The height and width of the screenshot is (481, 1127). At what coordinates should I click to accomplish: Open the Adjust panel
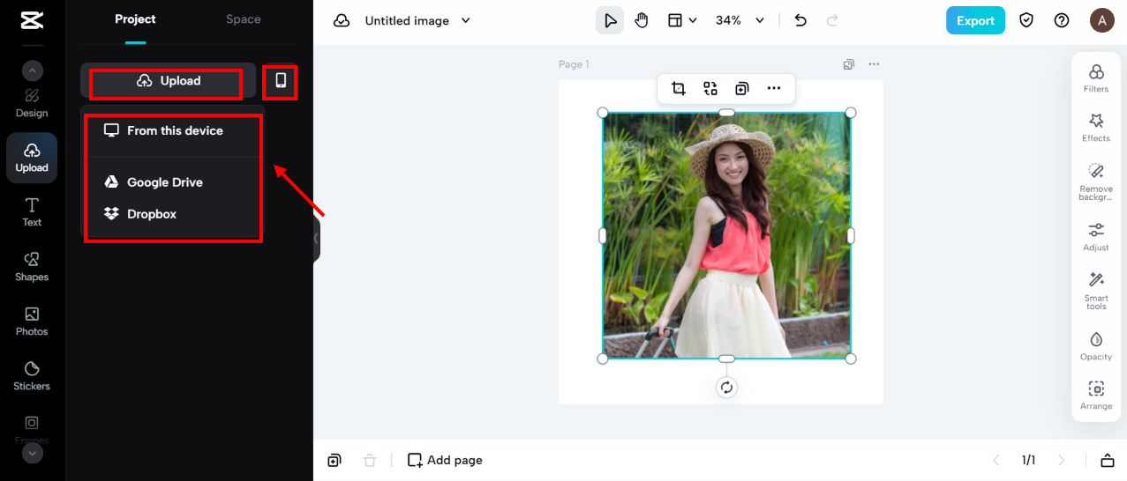pos(1096,237)
